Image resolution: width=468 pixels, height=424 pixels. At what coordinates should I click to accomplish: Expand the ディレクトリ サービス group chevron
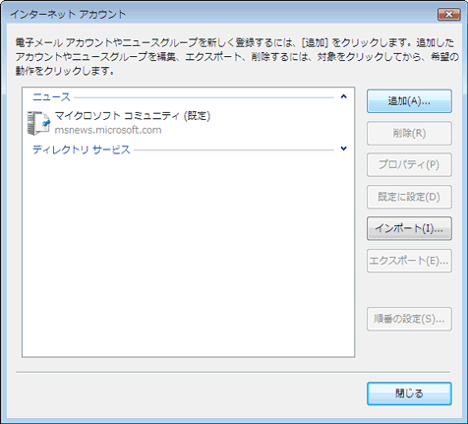click(x=343, y=149)
